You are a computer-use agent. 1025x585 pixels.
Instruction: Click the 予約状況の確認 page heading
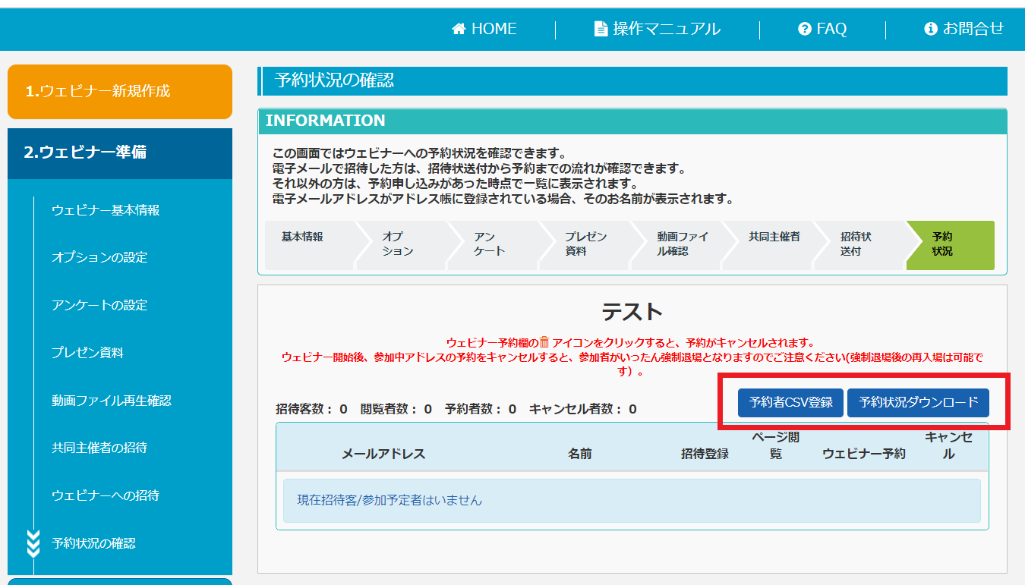pyautogui.click(x=632, y=80)
